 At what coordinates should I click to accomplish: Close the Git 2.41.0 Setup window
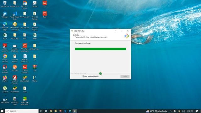tap(128, 31)
